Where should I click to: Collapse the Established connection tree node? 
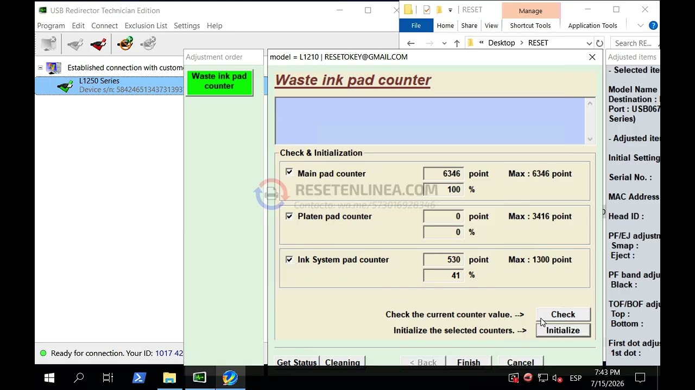[40, 68]
